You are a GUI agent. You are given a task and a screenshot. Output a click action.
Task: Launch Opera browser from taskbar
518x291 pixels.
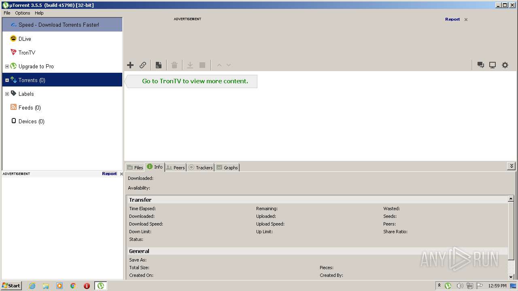[x=87, y=286]
